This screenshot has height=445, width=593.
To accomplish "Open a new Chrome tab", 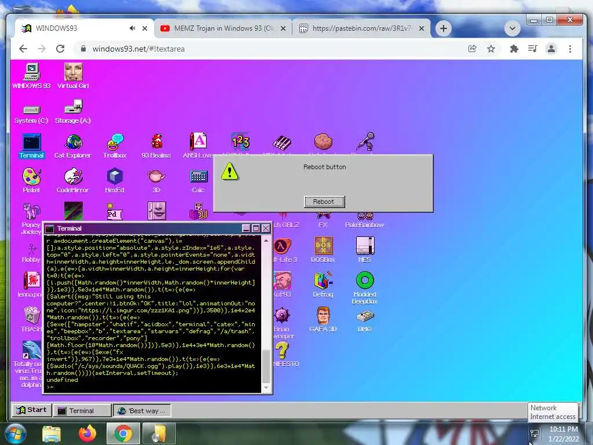I will click(444, 28).
